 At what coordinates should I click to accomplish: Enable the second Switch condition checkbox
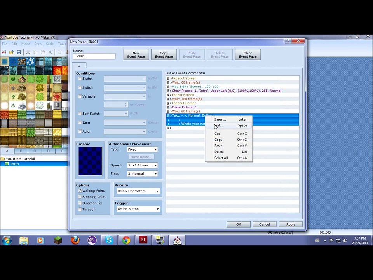80,87
